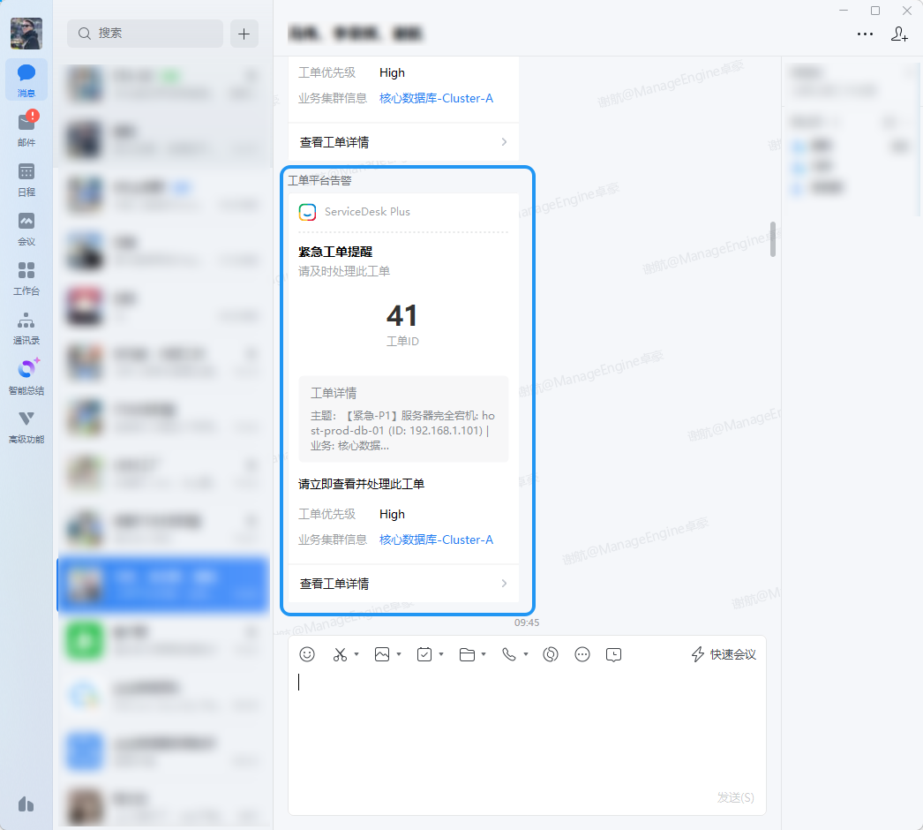
Task: Expand the image options dropdown arrow
Action: (x=399, y=655)
